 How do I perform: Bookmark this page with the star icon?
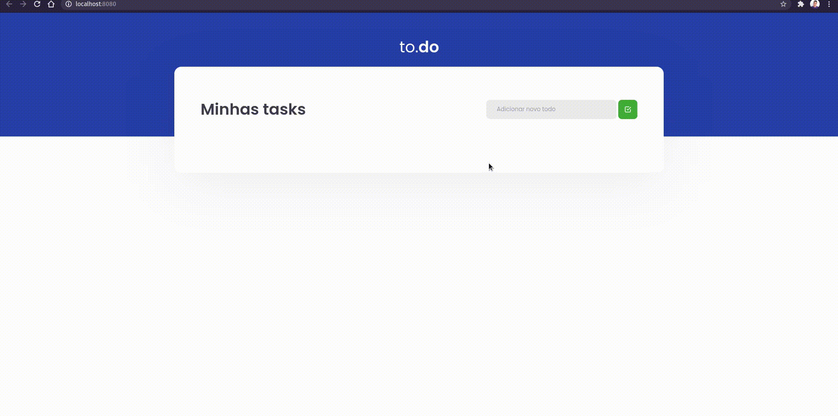pos(783,4)
